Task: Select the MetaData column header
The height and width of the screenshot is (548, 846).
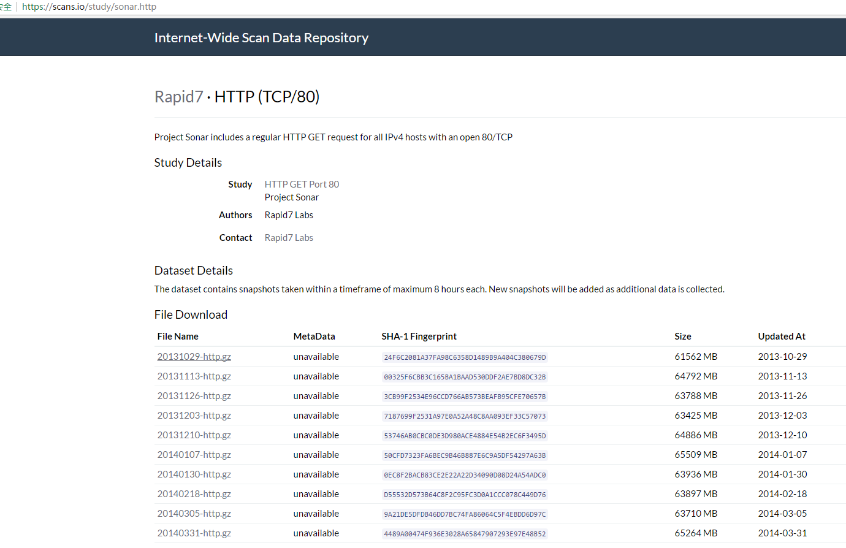Action: pyautogui.click(x=314, y=336)
